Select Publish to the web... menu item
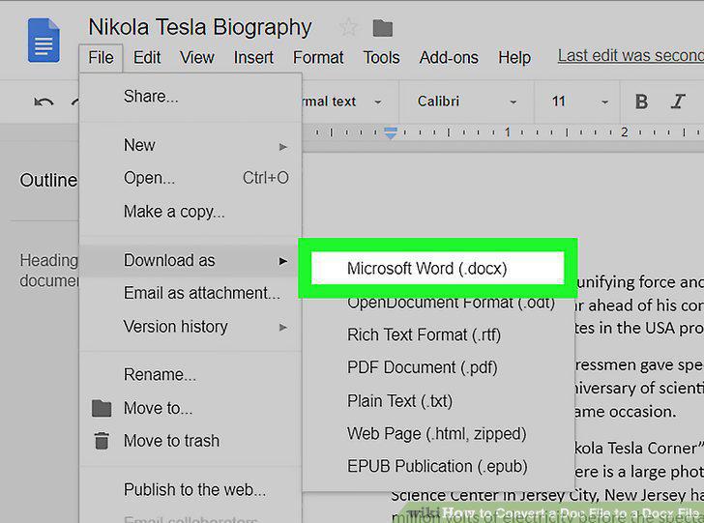The height and width of the screenshot is (523, 704). (191, 490)
